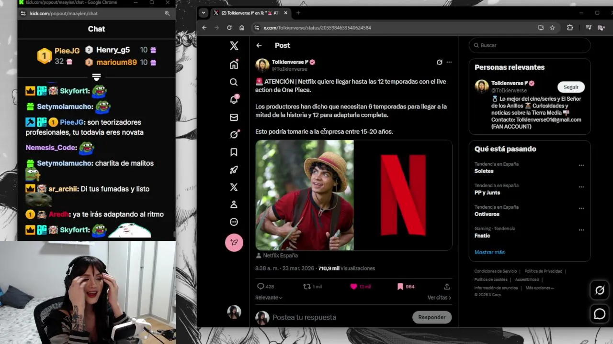The width and height of the screenshot is (613, 344).
Task: Click browser back arrow
Action: (204, 28)
